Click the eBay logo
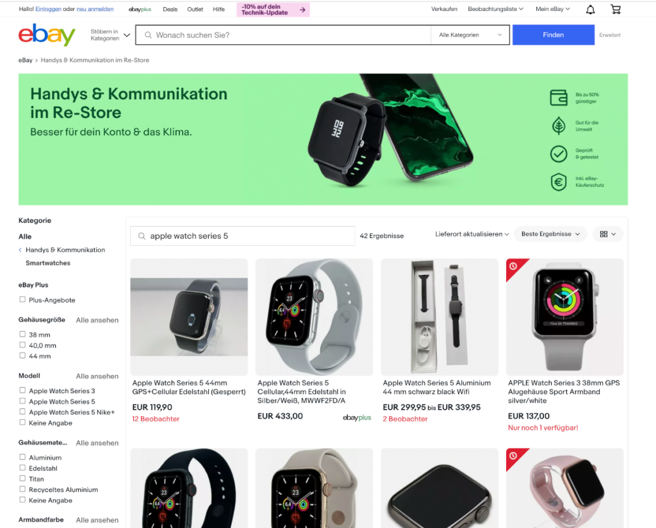This screenshot has width=656, height=528. [x=47, y=35]
